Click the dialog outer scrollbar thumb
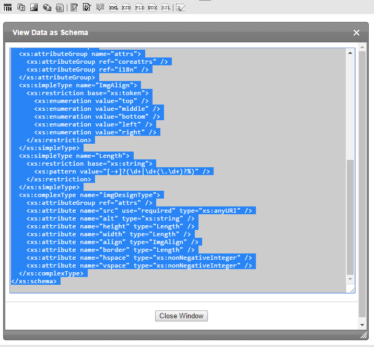 [x=362, y=184]
